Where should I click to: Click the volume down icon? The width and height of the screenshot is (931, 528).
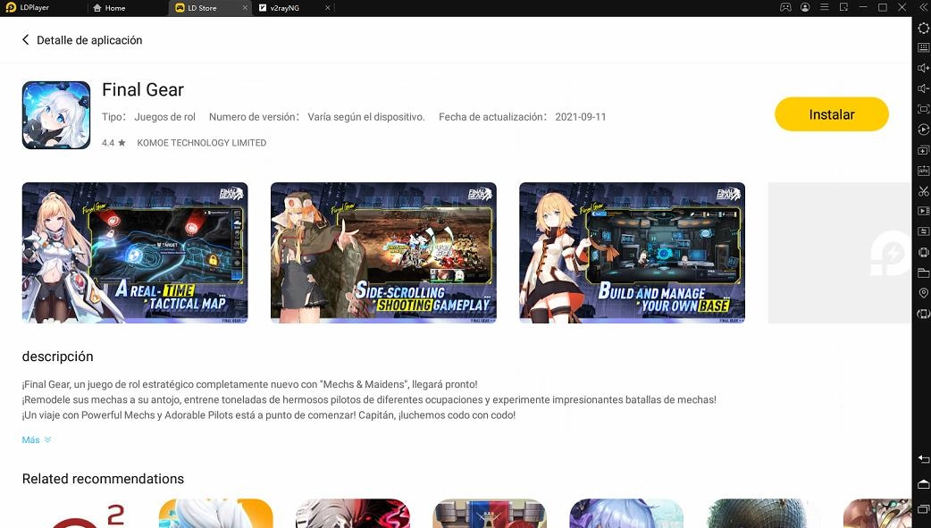coord(923,88)
